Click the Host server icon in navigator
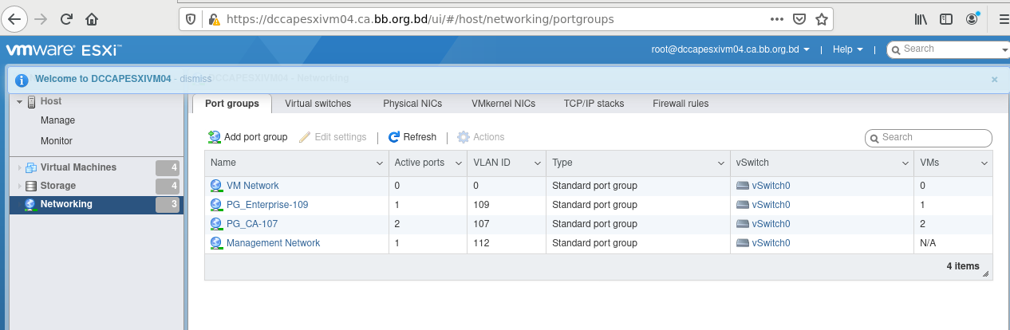Screen dimensions: 1010x330 pyautogui.click(x=32, y=101)
